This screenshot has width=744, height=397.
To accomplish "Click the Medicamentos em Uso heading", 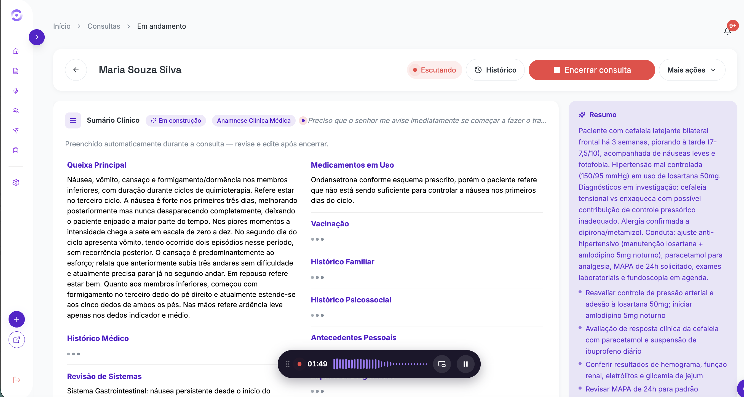I will pyautogui.click(x=352, y=165).
